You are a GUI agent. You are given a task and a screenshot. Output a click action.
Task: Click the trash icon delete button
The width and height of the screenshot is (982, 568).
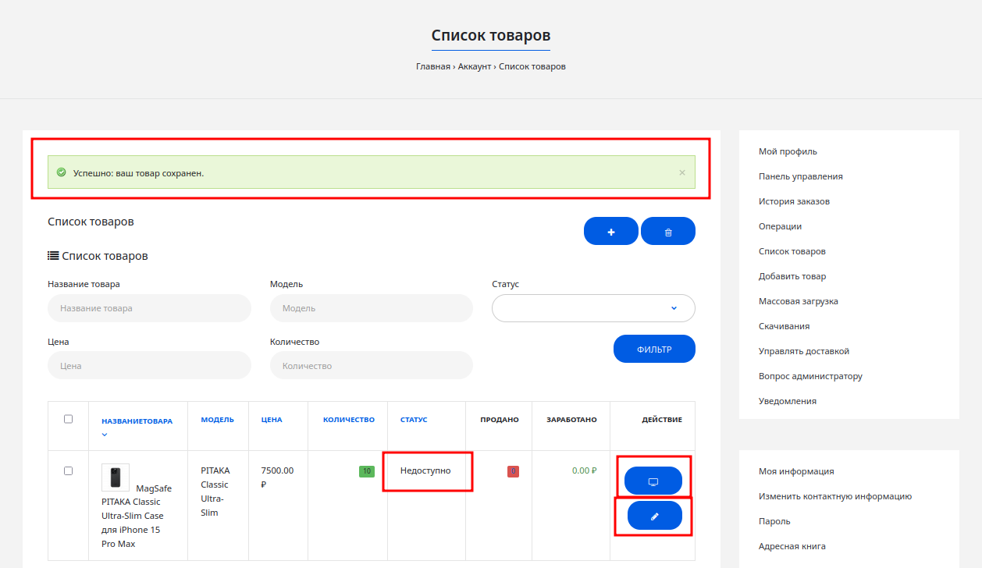(x=667, y=232)
